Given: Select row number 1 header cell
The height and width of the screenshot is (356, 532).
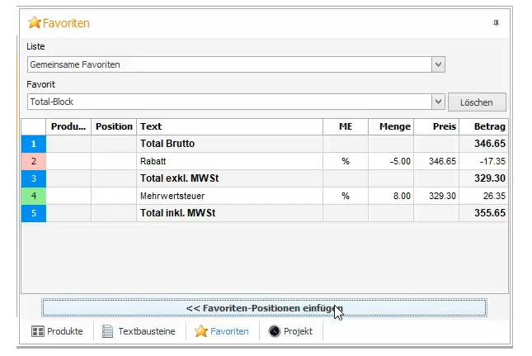Looking at the screenshot, I should 34,144.
